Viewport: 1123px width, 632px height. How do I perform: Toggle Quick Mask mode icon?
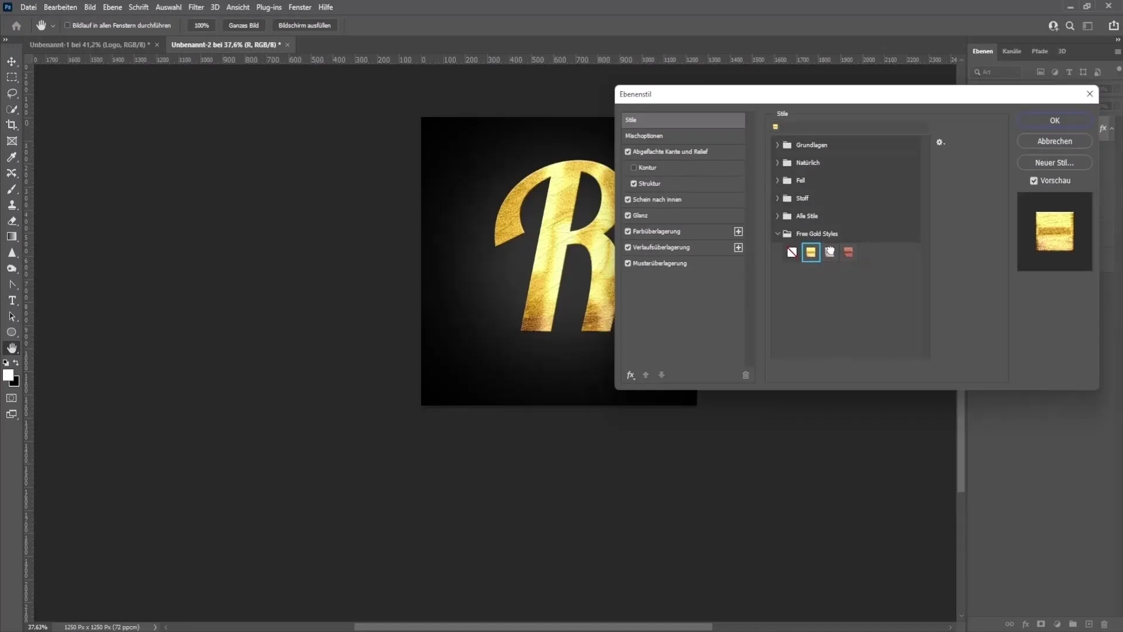(x=12, y=398)
